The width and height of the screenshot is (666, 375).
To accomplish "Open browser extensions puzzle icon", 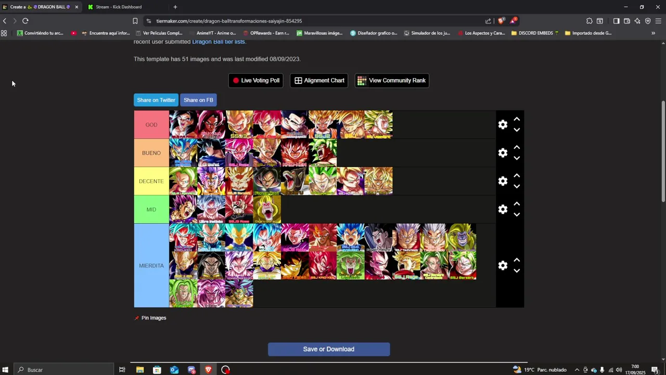I will [x=589, y=21].
